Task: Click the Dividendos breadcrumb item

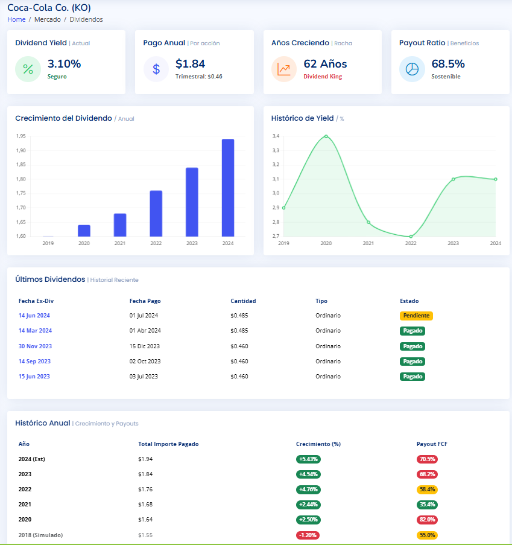Action: coord(86,19)
